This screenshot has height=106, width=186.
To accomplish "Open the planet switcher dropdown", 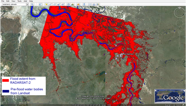I will [x=78, y=4].
